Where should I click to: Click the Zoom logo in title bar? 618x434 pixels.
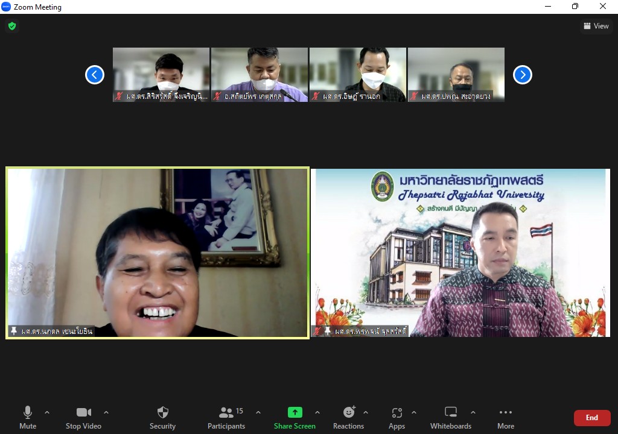coord(6,7)
